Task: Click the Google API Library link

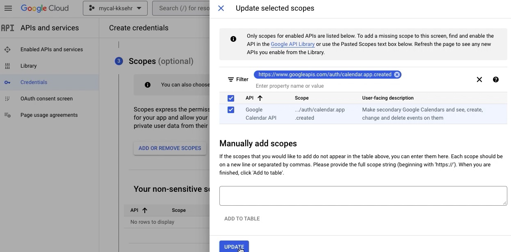Action: [292, 44]
